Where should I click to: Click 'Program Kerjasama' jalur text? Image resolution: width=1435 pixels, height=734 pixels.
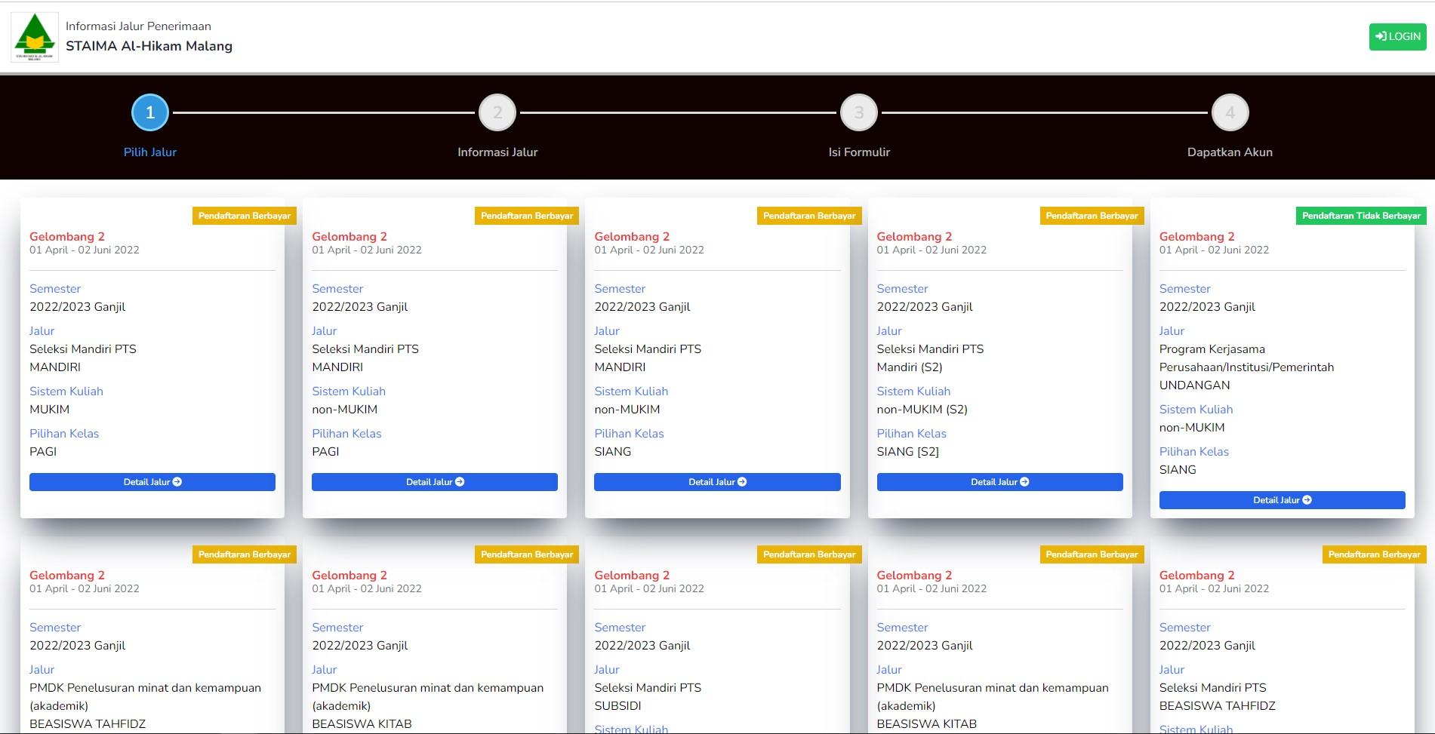1212,349
